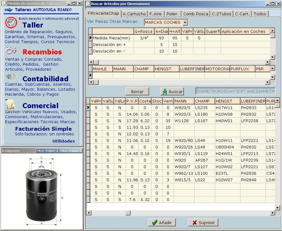Click the Comercial notepad icon
The height and width of the screenshot is (231, 282).
10,104
